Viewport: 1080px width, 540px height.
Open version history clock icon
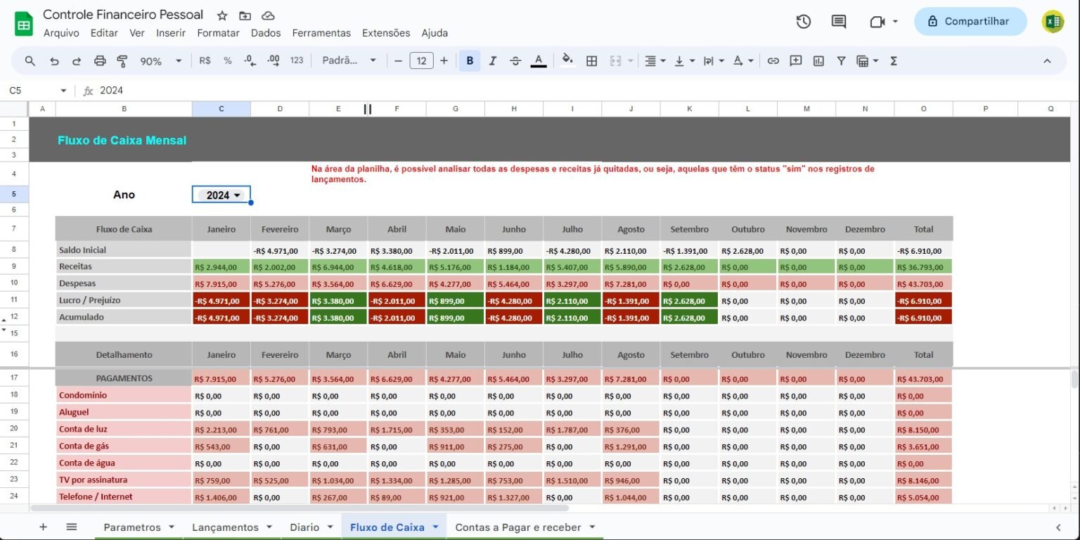coord(803,22)
